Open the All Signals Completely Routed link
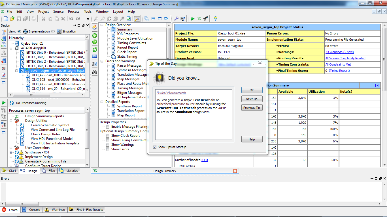This screenshot has height=217, width=387. [345, 58]
